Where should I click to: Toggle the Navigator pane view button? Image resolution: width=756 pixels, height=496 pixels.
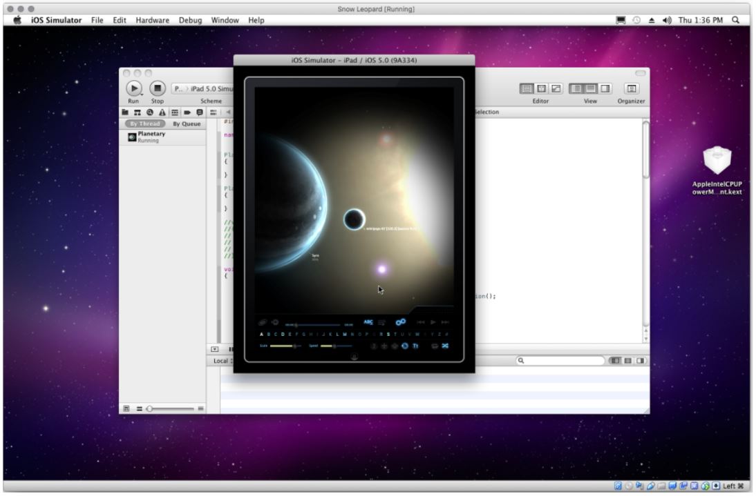576,88
